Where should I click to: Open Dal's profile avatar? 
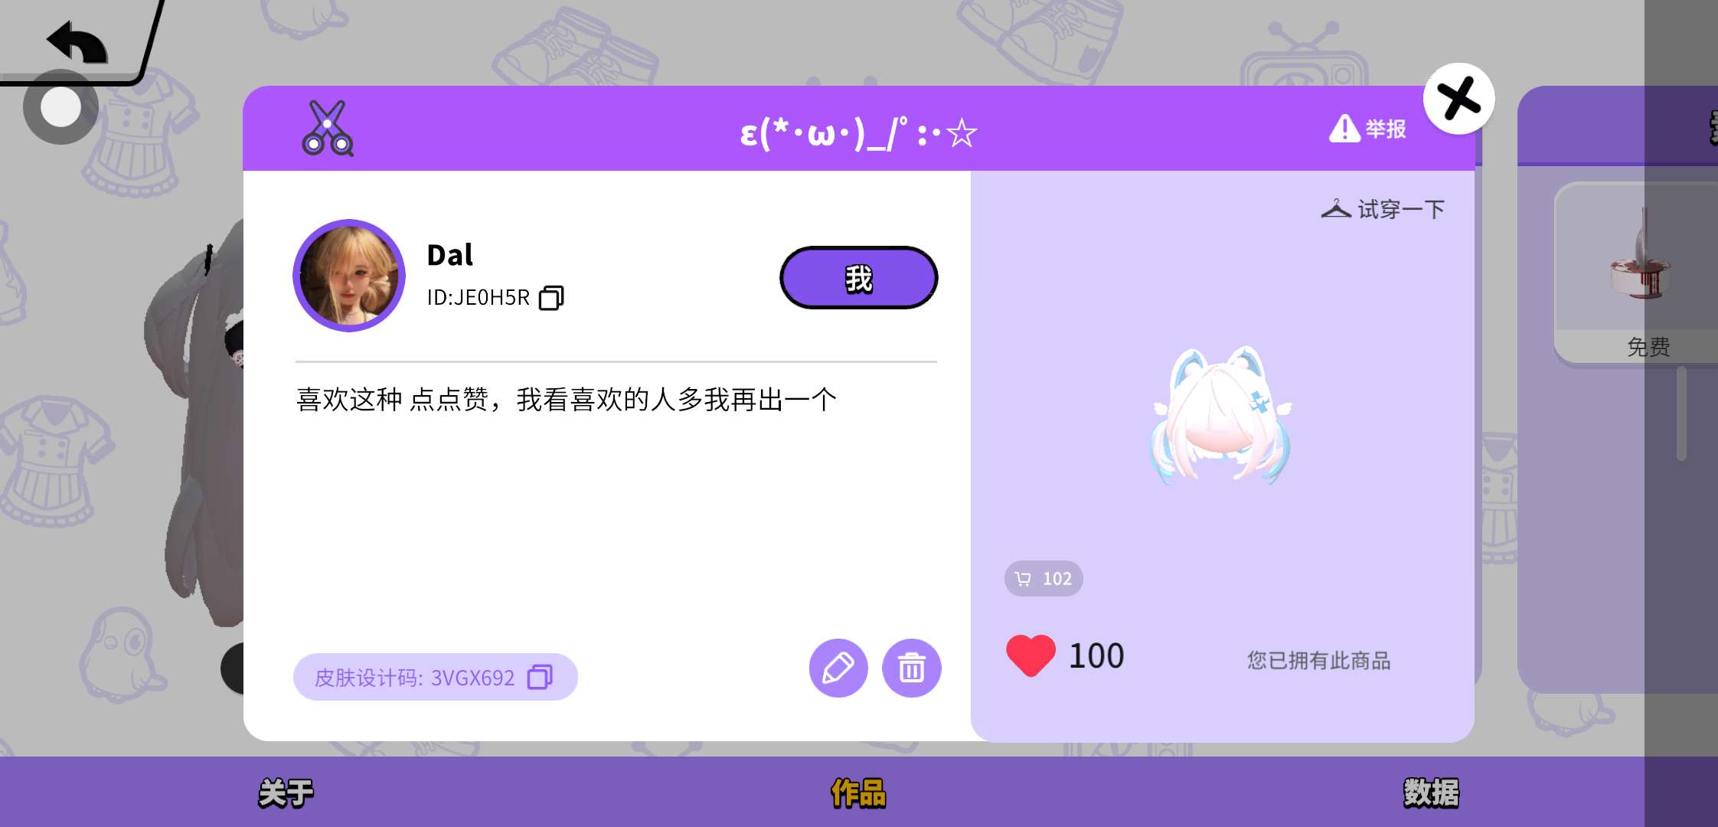349,276
